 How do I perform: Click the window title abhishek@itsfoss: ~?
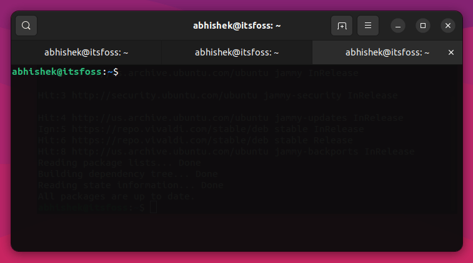click(236, 26)
